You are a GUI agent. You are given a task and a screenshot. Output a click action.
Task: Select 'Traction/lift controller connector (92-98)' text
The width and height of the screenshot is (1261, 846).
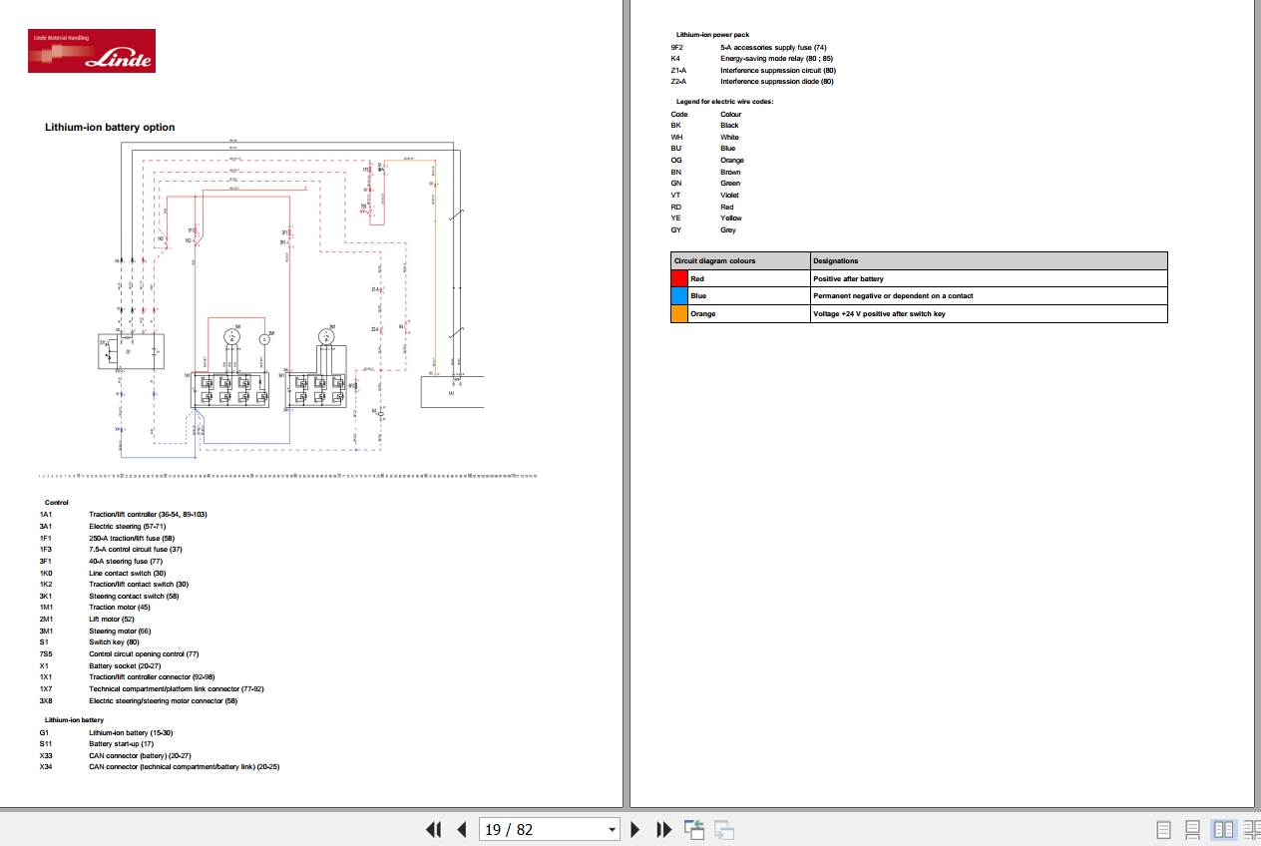tap(152, 677)
